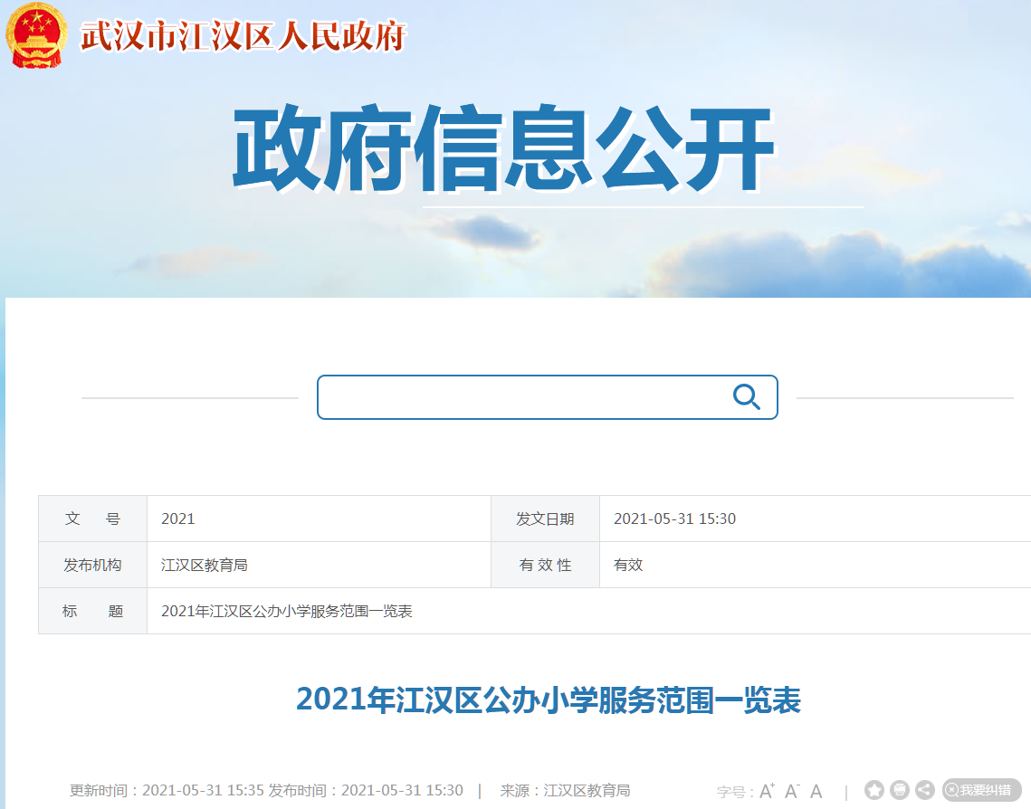
Task: Click the share icon
Action: (924, 789)
